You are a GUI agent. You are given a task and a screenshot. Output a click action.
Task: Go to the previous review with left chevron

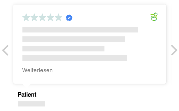pos(5,50)
